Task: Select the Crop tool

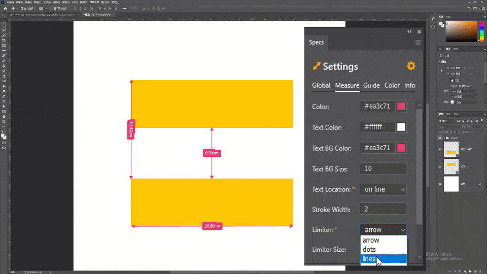Action: click(x=4, y=41)
